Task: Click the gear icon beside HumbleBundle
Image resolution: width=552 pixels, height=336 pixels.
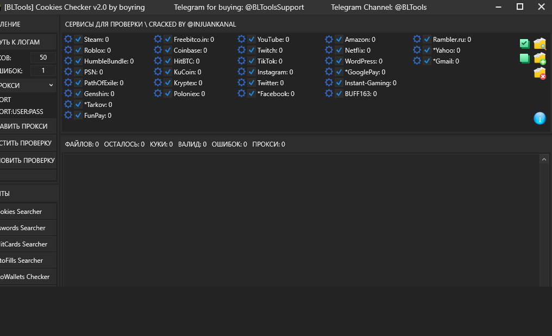Action: click(68, 61)
